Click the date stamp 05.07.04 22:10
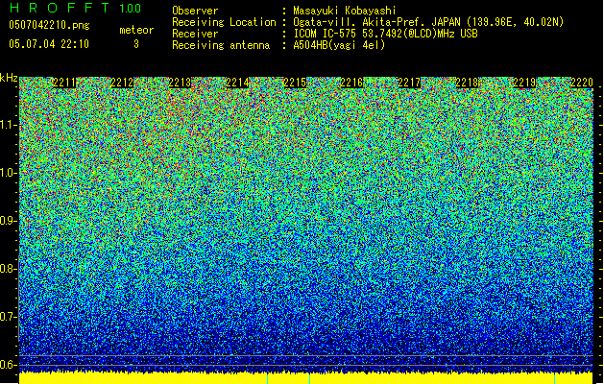Image resolution: width=604 pixels, height=384 pixels. point(49,44)
